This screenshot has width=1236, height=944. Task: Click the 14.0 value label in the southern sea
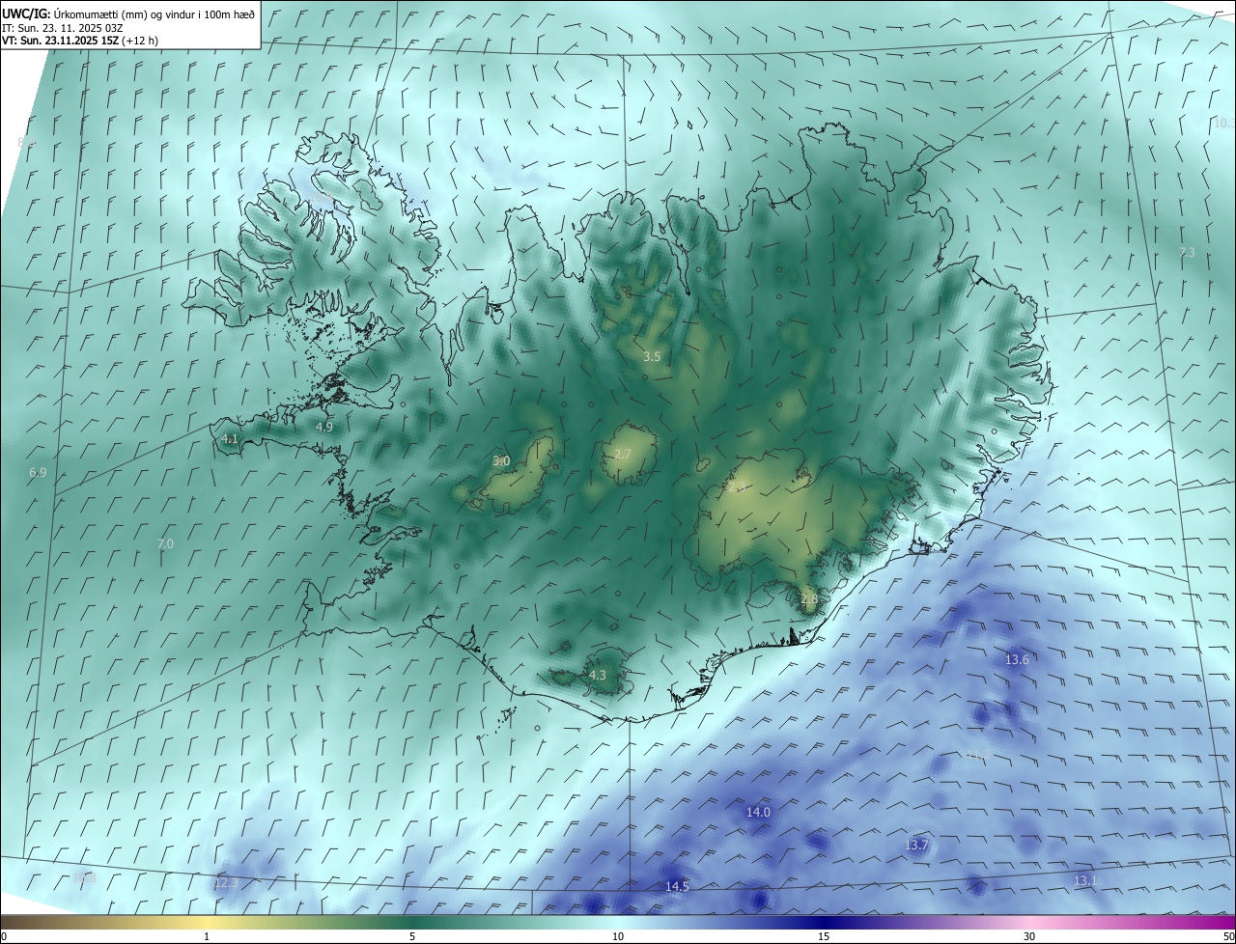pyautogui.click(x=759, y=813)
